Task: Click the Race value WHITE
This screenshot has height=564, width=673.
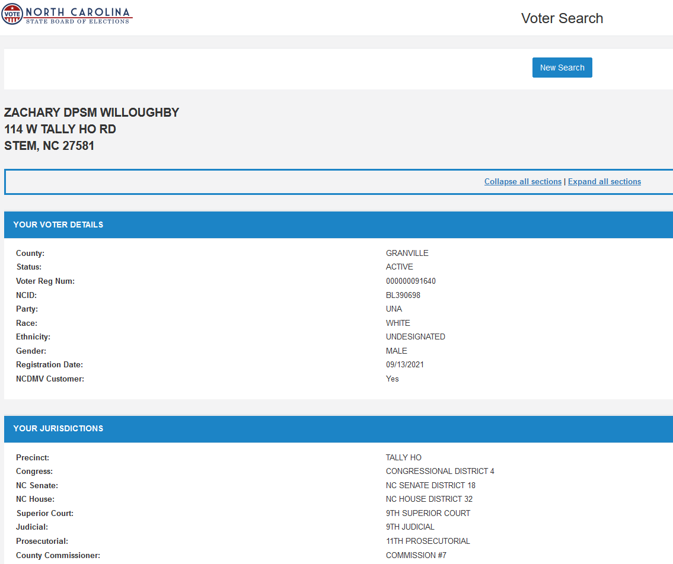Action: click(398, 323)
